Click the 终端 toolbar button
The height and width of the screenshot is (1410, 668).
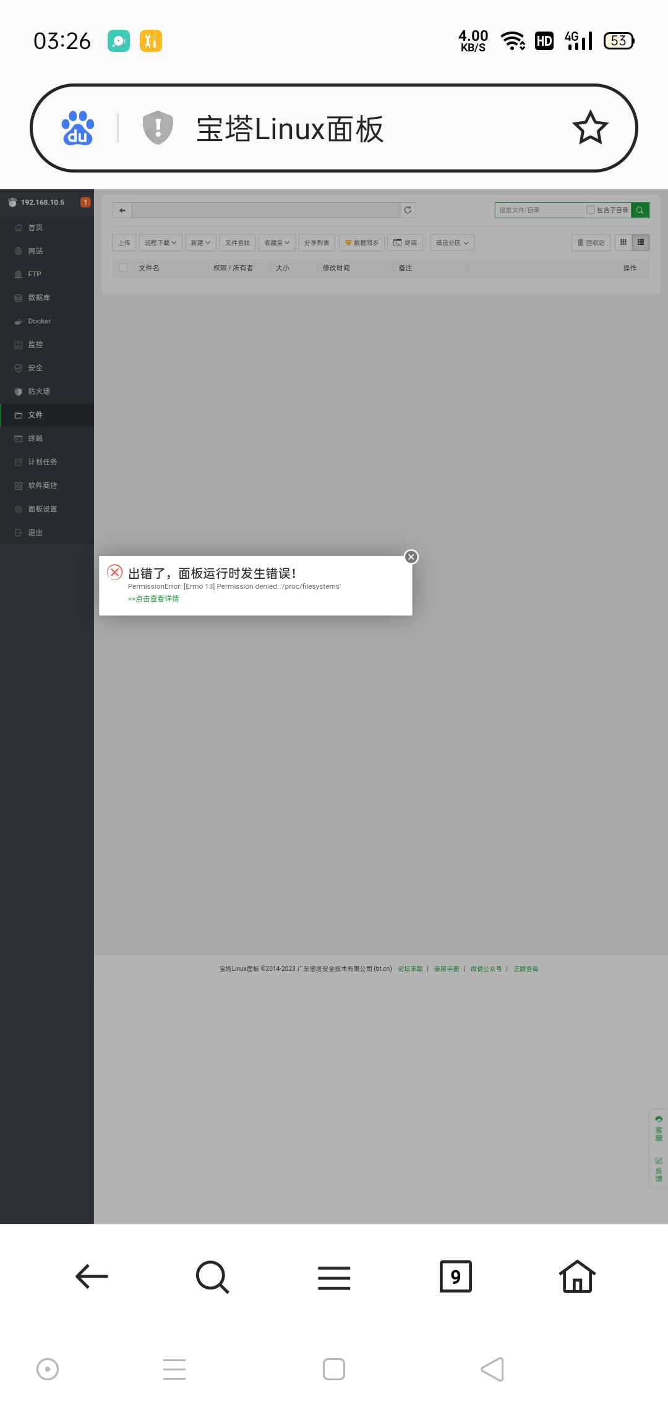405,242
